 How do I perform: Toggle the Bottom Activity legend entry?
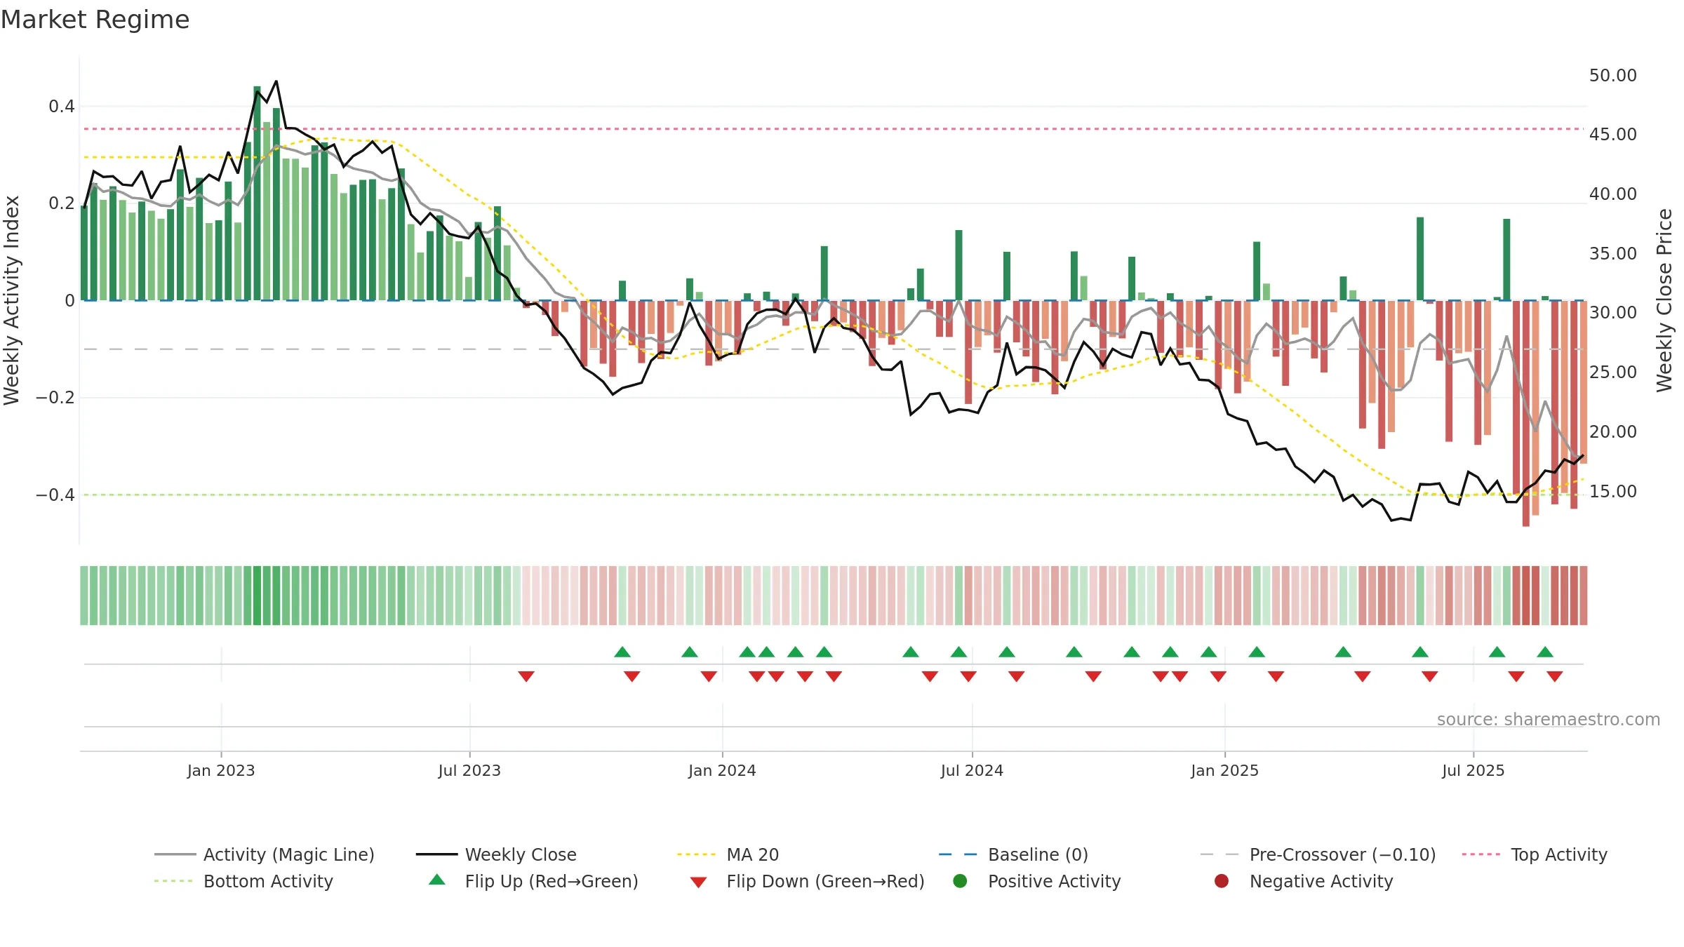tap(243, 881)
